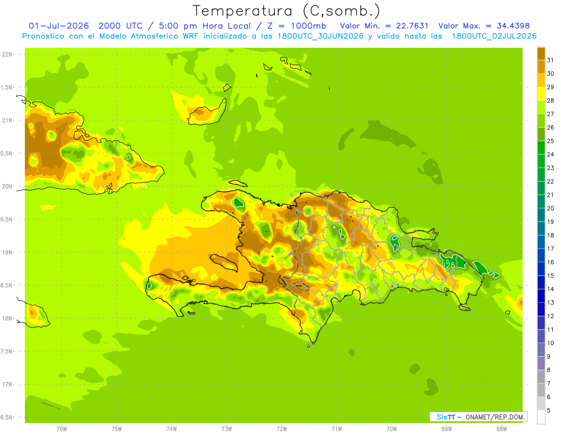The image size is (563, 435).
Task: Select the 'Z = 1000mb' level label
Action: [297, 26]
